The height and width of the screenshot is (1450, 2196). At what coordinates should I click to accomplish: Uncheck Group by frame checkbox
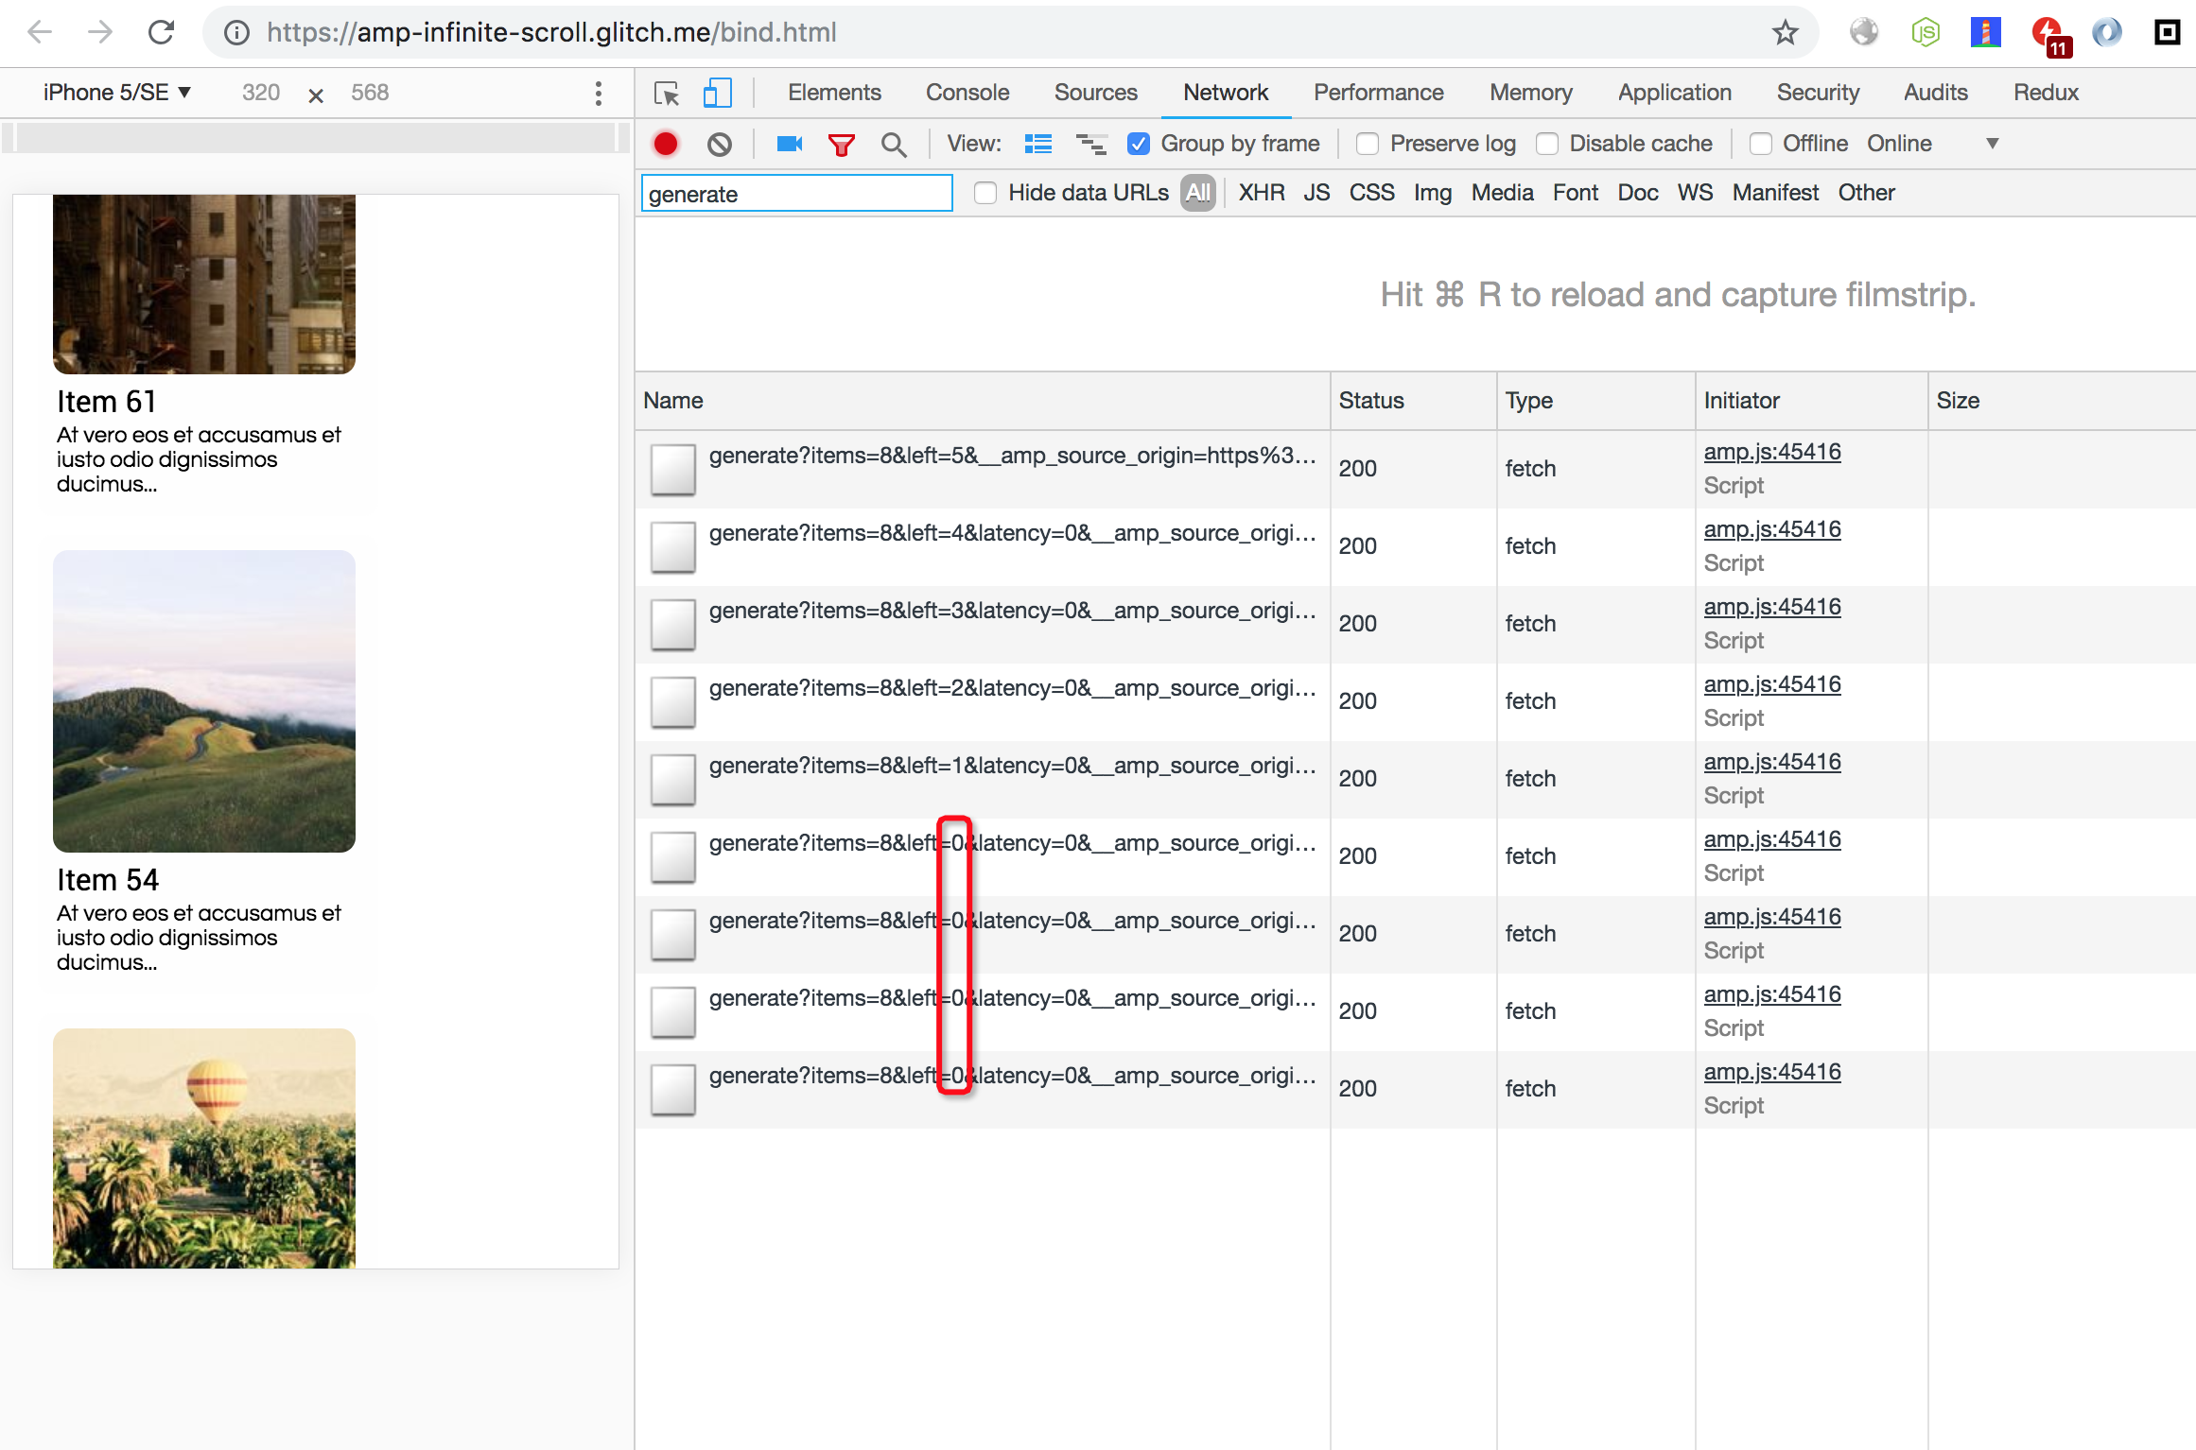(1139, 144)
